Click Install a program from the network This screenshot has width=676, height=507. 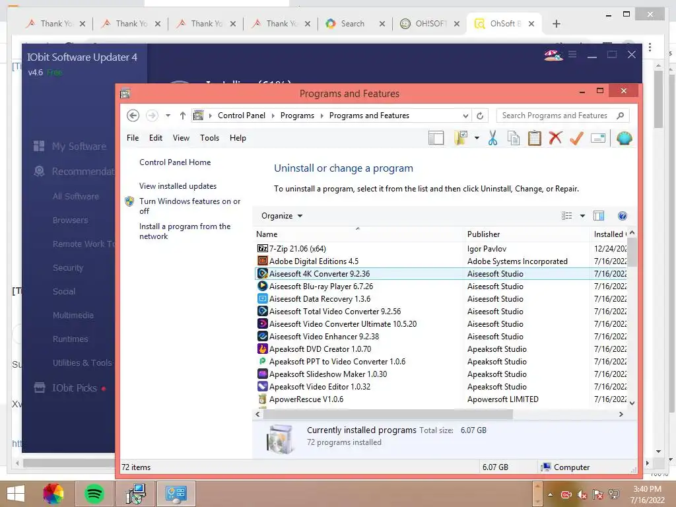tap(185, 231)
